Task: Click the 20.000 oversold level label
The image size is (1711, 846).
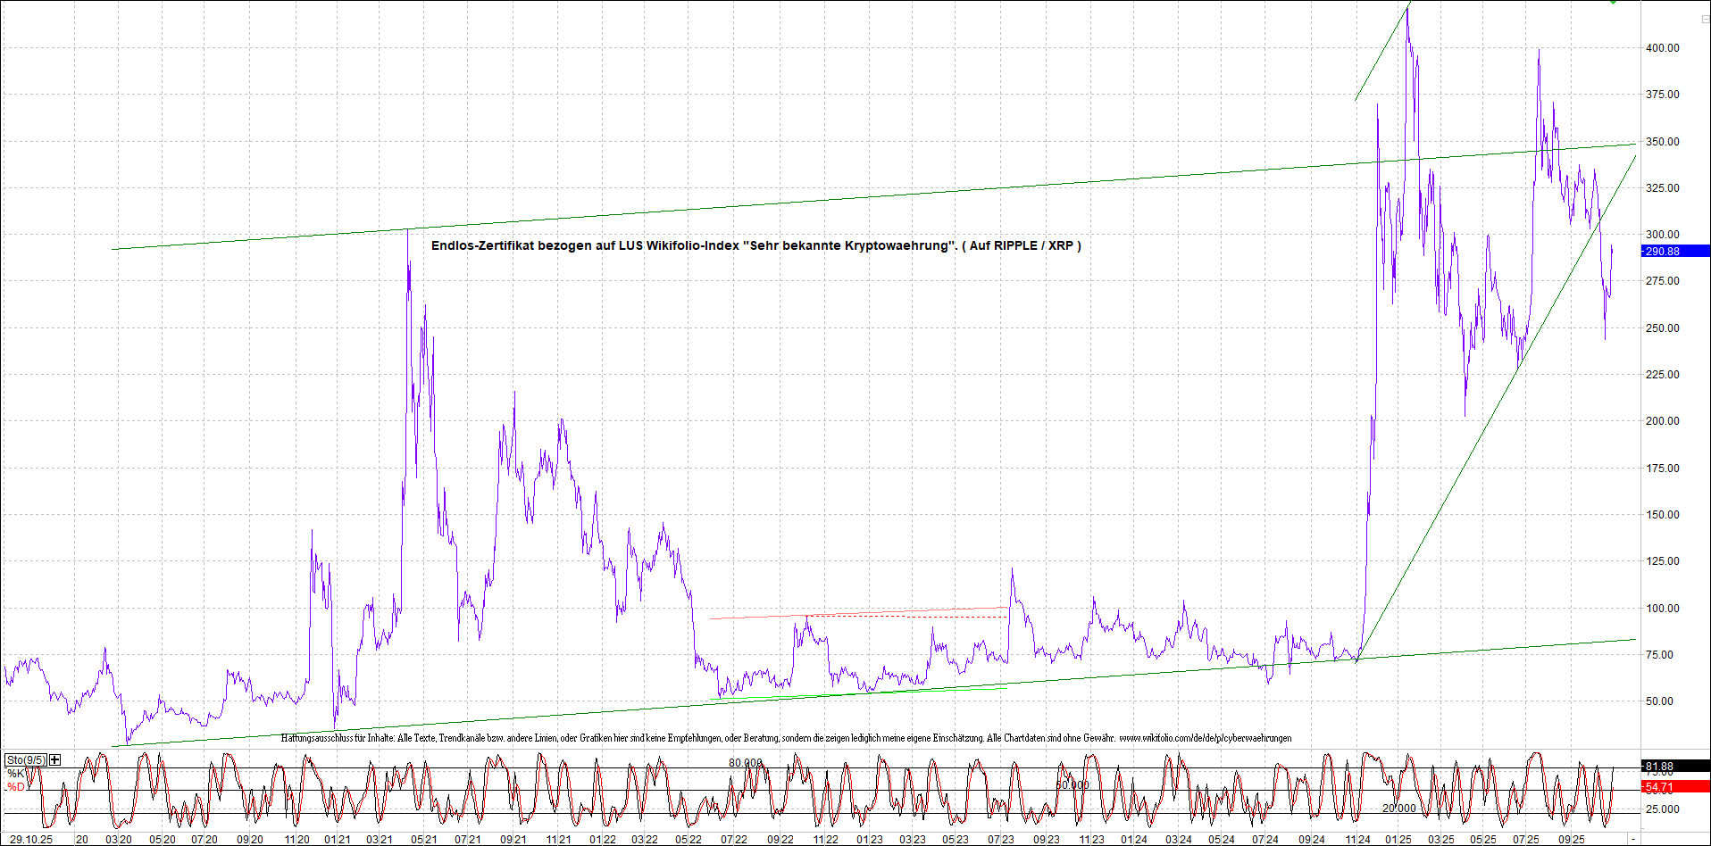Action: point(1399,809)
